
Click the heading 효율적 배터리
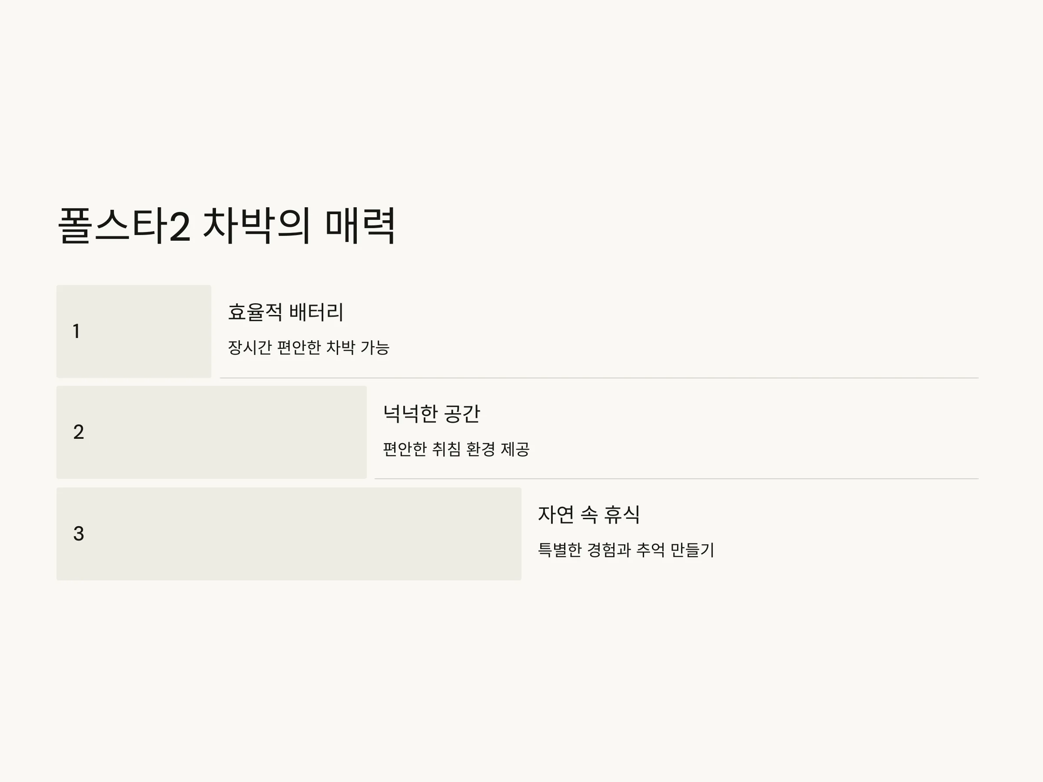[286, 312]
